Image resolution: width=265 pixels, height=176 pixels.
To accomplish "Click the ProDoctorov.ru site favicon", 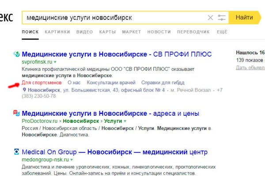I will (x=17, y=113).
